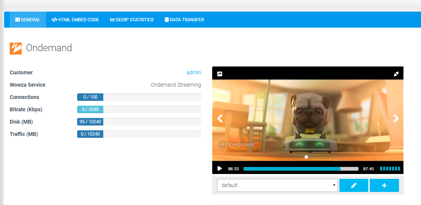Toggle fullscreen in the video player

point(396,74)
